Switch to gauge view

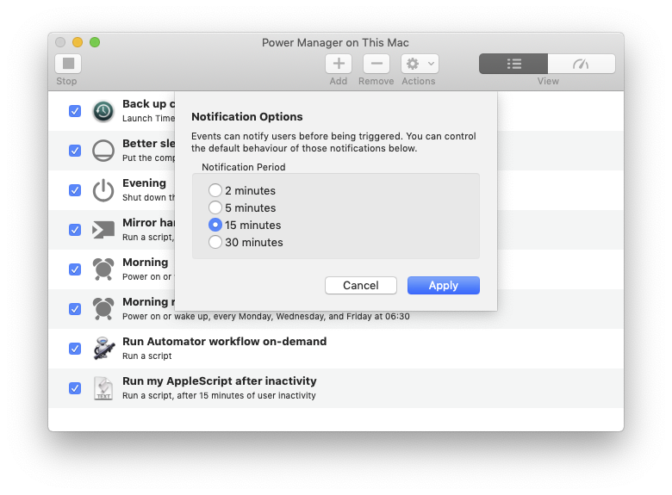(x=582, y=64)
